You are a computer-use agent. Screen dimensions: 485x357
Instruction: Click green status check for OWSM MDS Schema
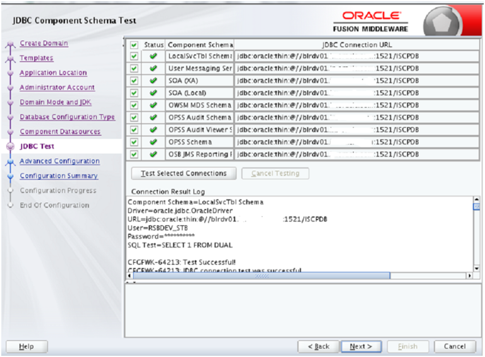[x=153, y=105]
